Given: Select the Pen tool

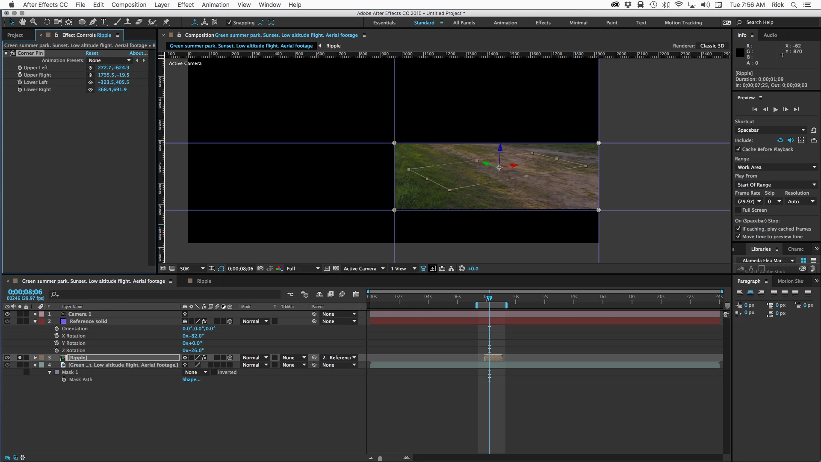Looking at the screenshot, I should click(93, 22).
